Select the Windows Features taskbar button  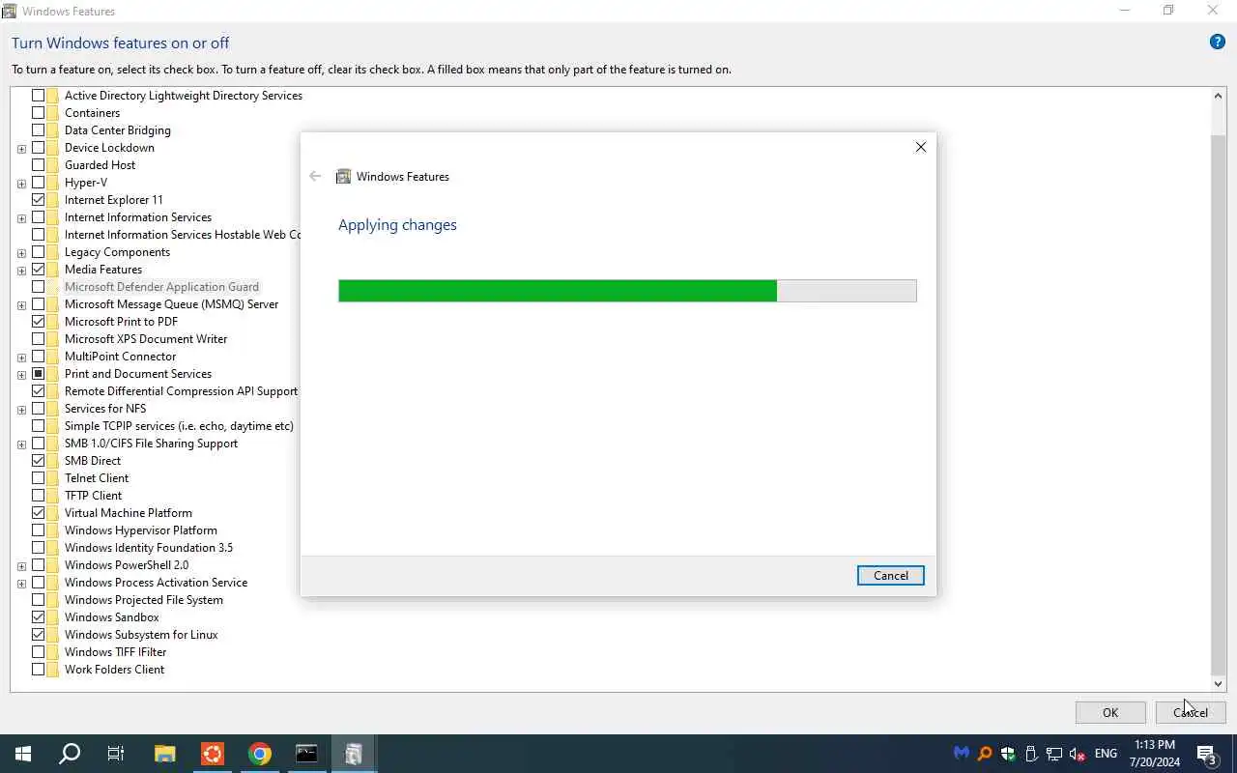pos(354,754)
